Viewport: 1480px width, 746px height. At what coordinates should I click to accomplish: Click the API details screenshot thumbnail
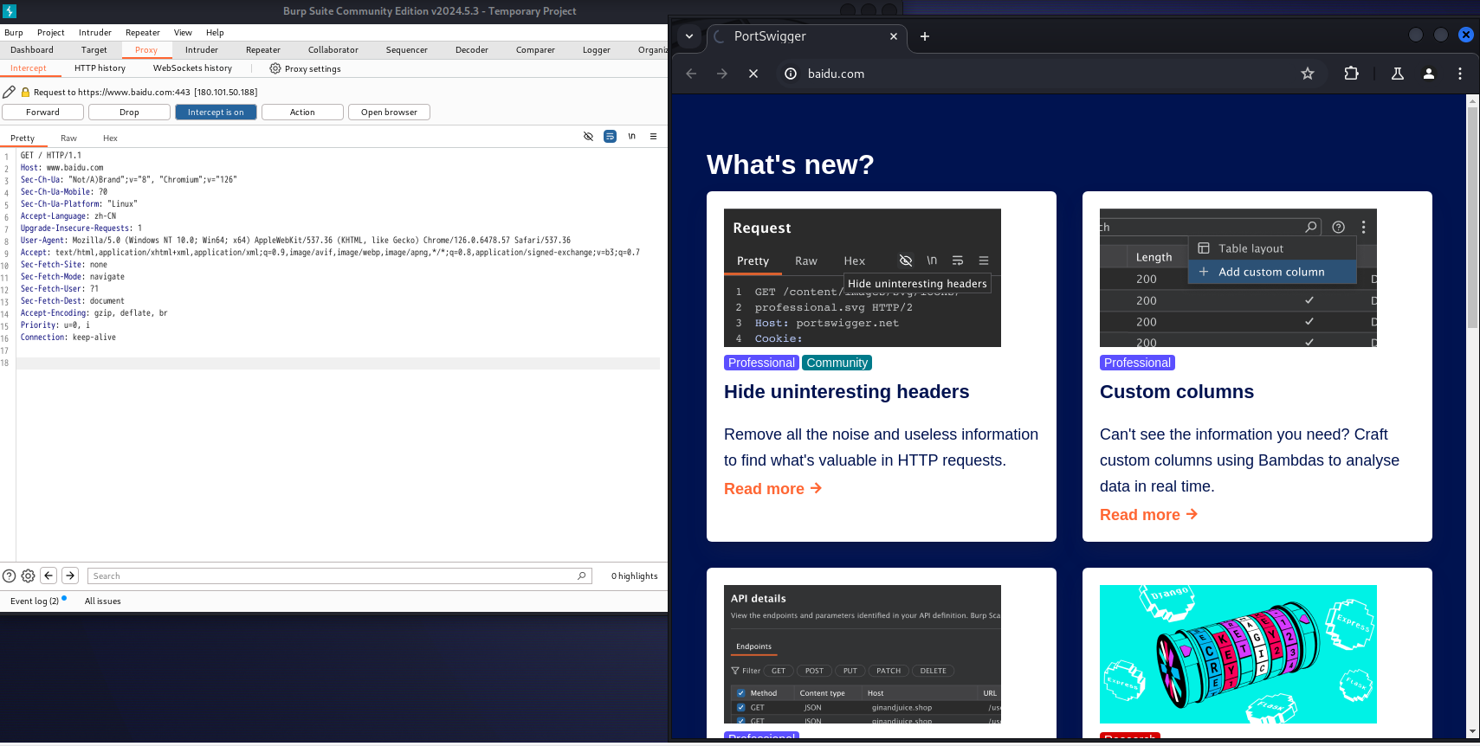(x=863, y=654)
